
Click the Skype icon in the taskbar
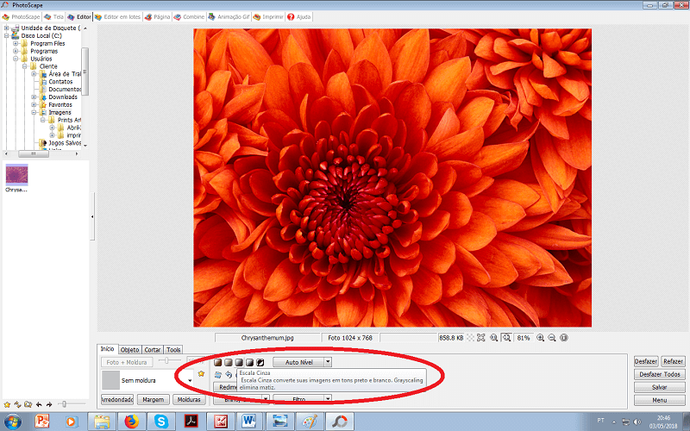click(160, 421)
